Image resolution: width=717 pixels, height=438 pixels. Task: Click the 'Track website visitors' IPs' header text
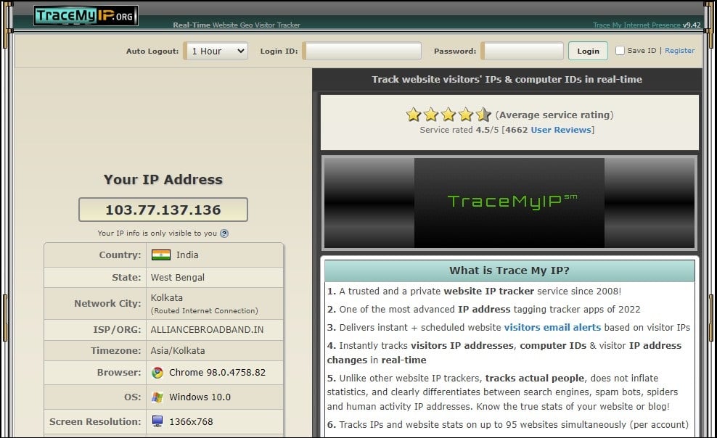[507, 80]
